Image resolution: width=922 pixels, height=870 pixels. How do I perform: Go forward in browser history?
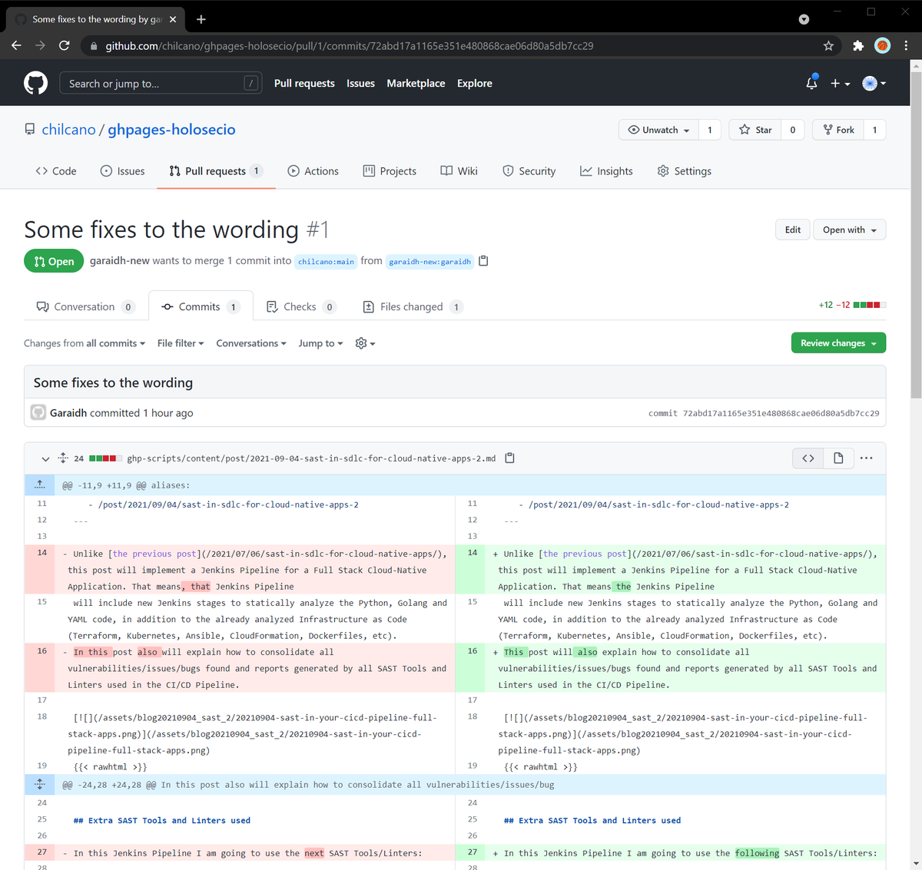tap(41, 46)
